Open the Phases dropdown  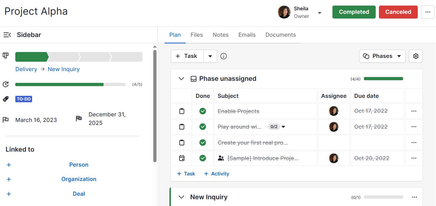click(382, 56)
